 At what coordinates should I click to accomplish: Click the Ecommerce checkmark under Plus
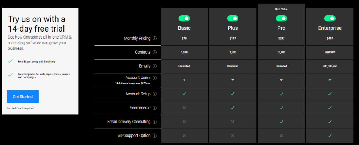233,108
